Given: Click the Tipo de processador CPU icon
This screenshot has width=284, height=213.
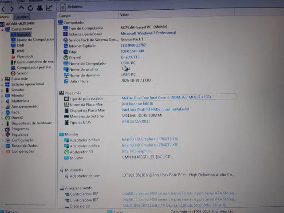Looking at the screenshot, I should [67, 99].
